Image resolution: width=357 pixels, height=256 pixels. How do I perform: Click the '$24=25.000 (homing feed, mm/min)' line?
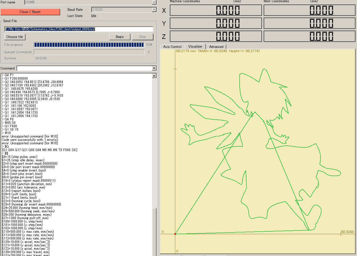[27, 208]
